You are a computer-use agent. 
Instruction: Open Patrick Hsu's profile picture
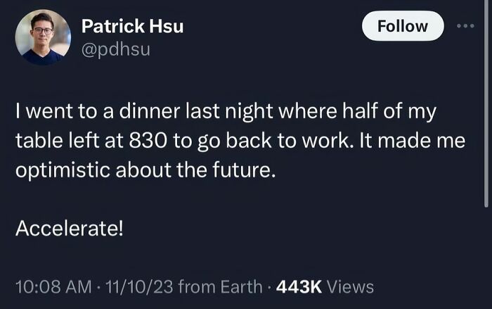pyautogui.click(x=43, y=37)
